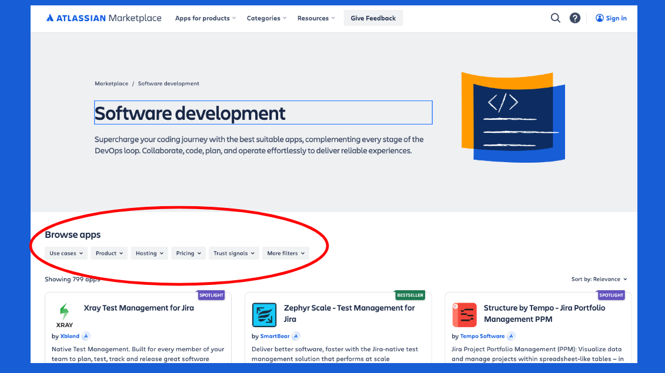The width and height of the screenshot is (665, 373).
Task: Expand the Hosting filter options
Action: tap(149, 253)
